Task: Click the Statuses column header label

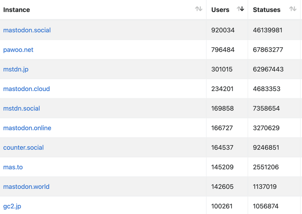Action: 267,10
